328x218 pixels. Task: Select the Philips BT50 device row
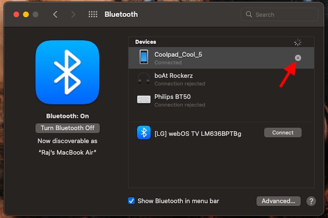(221, 101)
